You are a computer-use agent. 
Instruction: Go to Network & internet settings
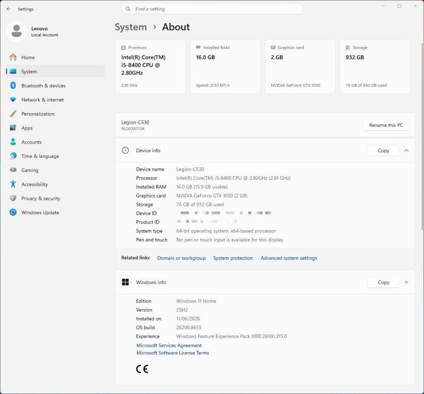pyautogui.click(x=55, y=99)
